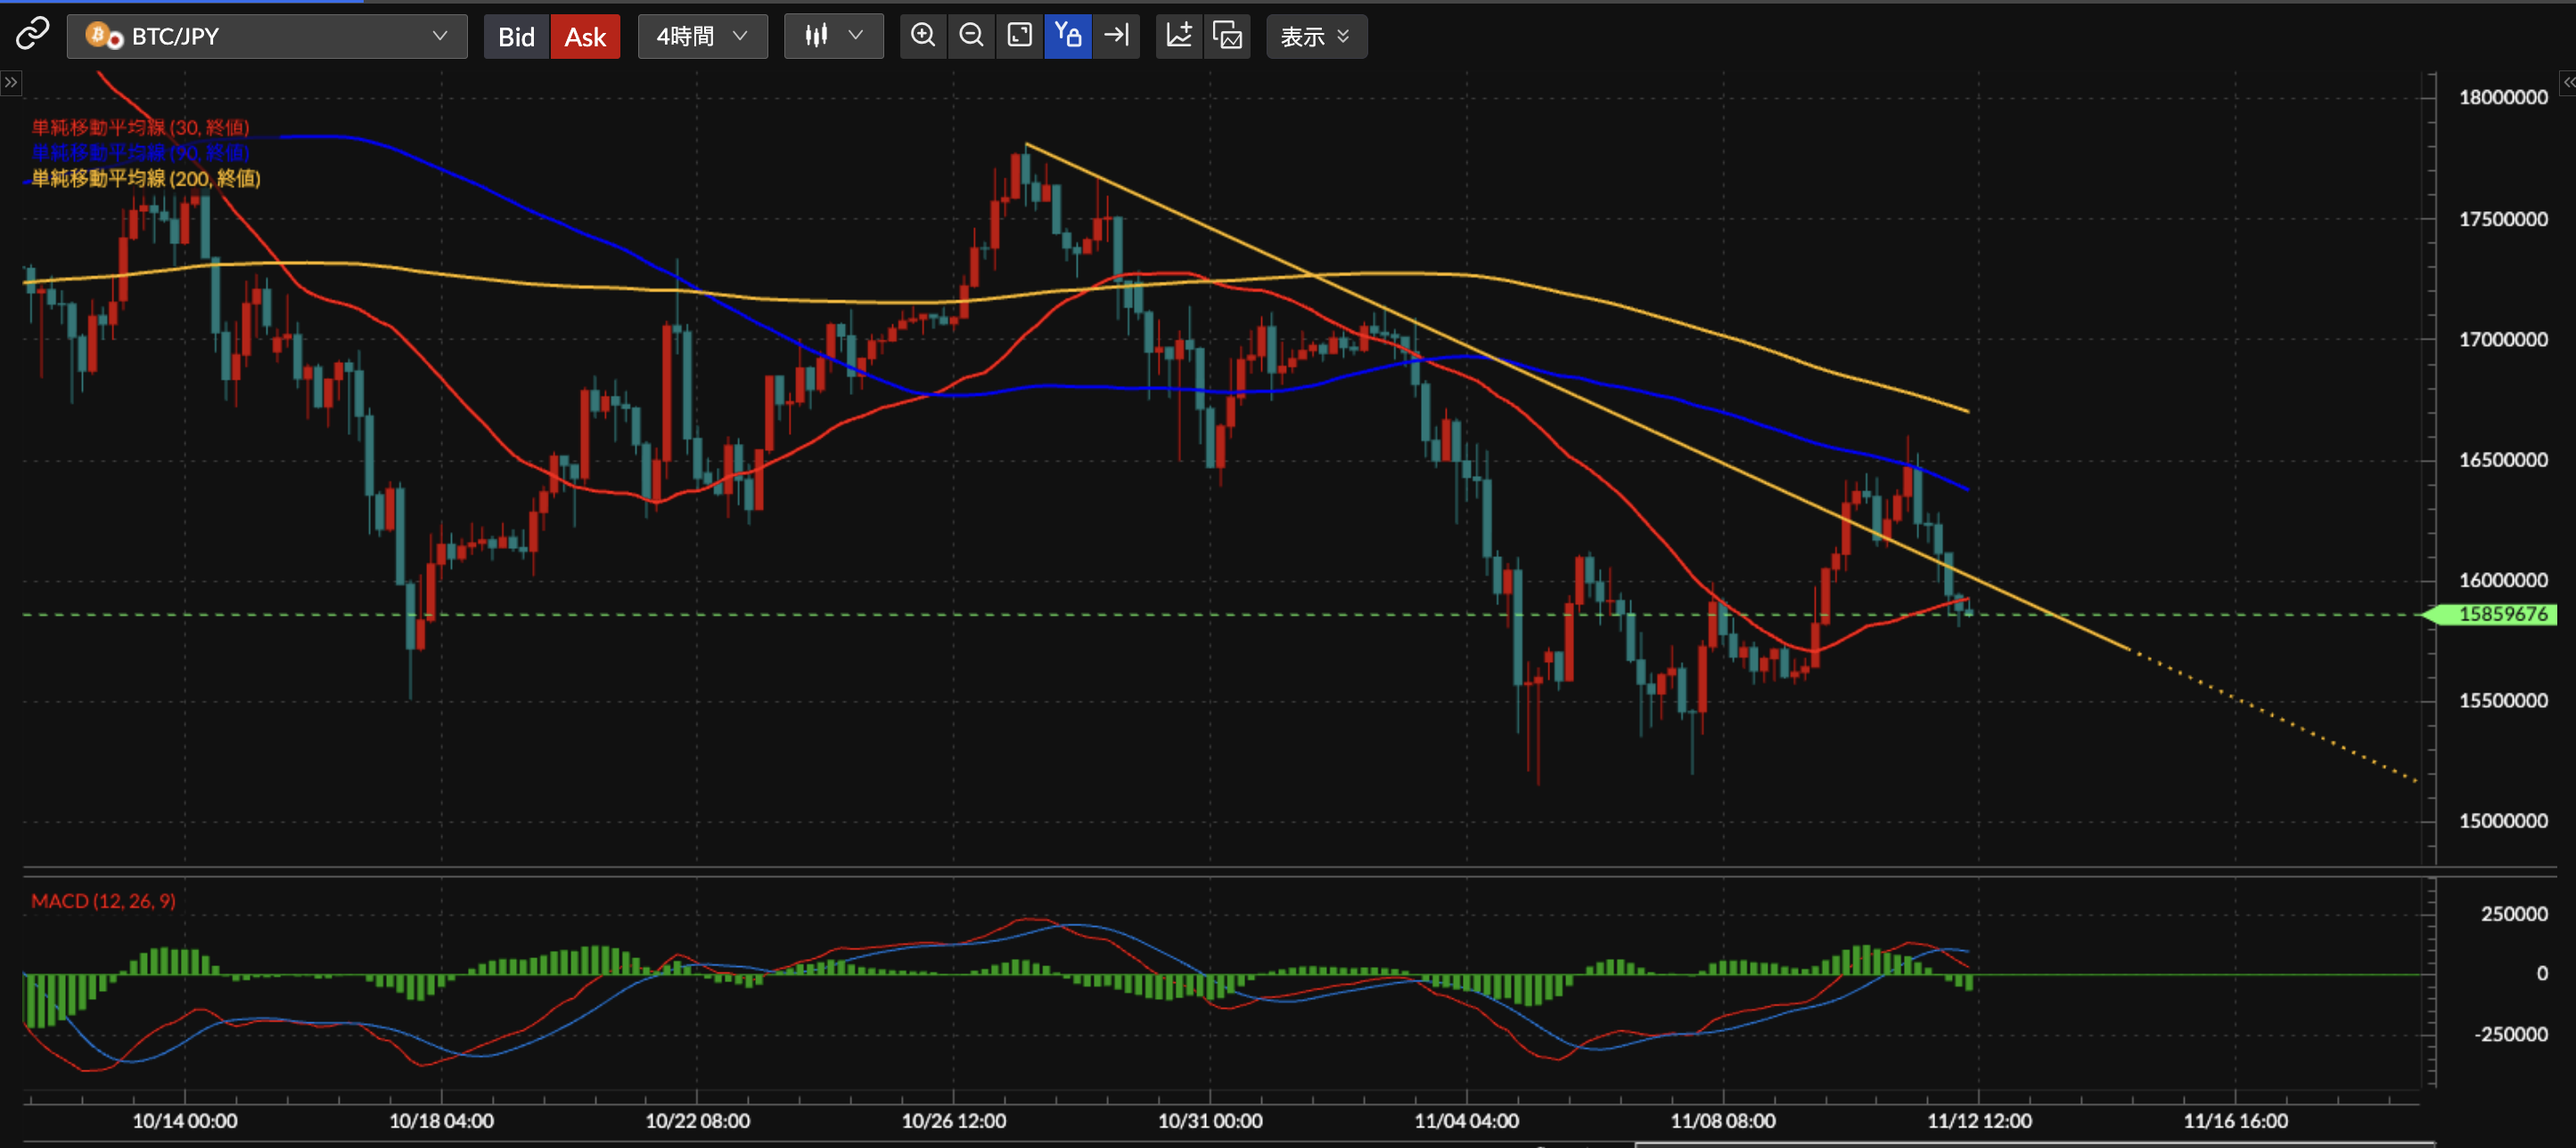Viewport: 2576px width, 1148px height.
Task: Open the 表示 display menu
Action: [x=1315, y=36]
